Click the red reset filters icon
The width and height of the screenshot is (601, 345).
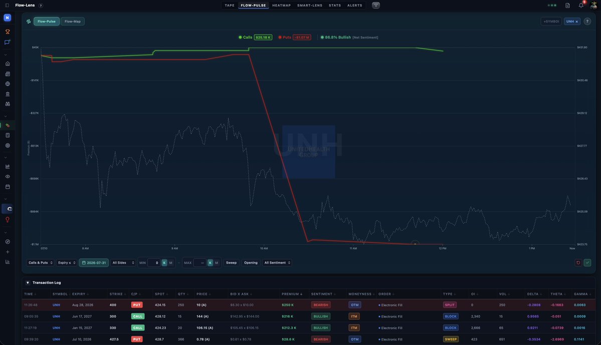pyautogui.click(x=578, y=263)
